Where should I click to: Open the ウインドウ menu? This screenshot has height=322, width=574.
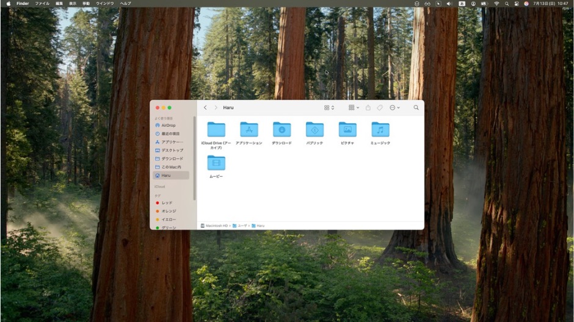pyautogui.click(x=104, y=3)
